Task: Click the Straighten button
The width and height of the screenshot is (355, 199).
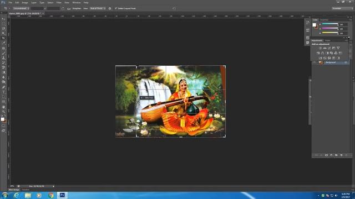Action: [77, 8]
